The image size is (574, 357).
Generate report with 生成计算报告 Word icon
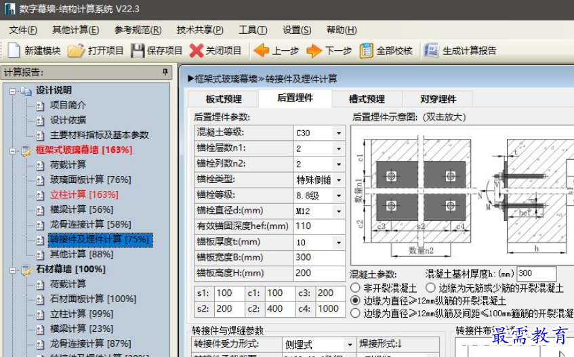pyautogui.click(x=431, y=50)
